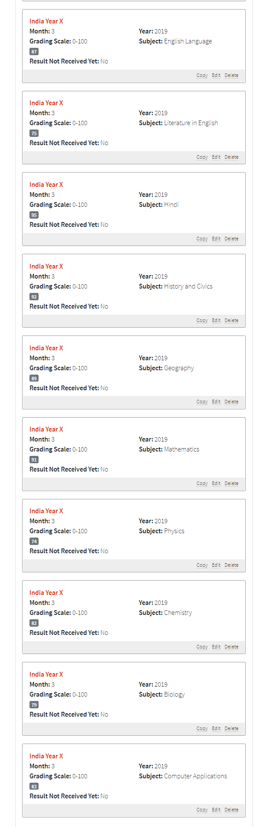The image size is (270, 827).
Task: Delete the Physics subject entry
Action: point(231,565)
